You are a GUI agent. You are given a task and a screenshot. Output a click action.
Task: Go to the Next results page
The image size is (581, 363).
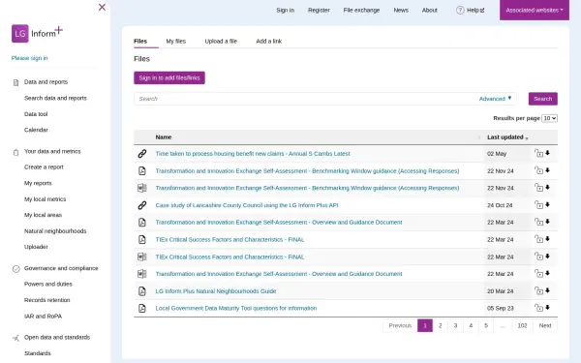[545, 325]
